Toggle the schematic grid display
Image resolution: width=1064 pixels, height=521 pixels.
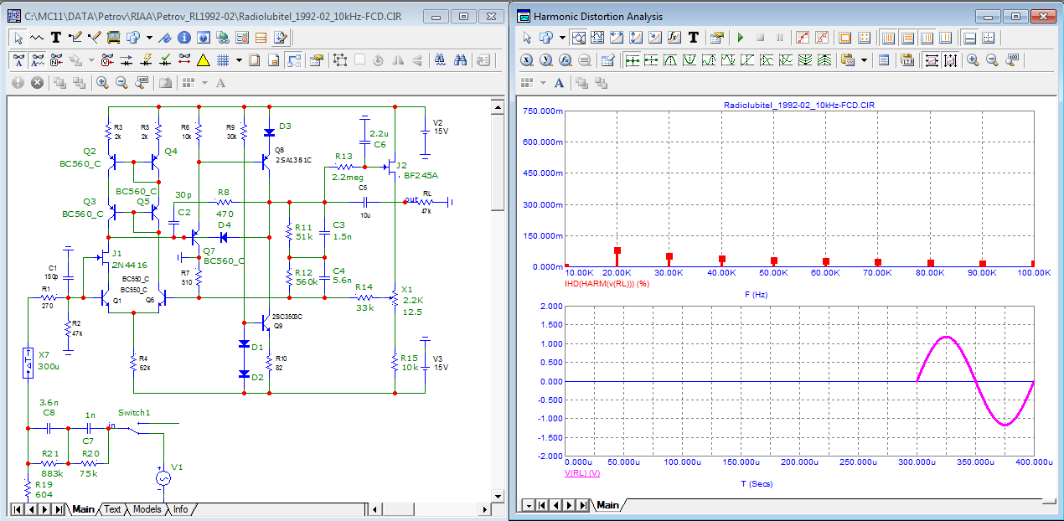[223, 60]
